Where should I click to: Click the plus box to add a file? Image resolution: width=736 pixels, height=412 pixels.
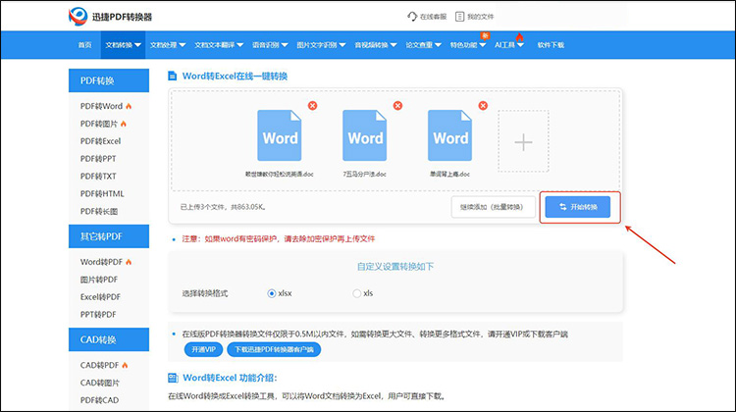coord(523,141)
